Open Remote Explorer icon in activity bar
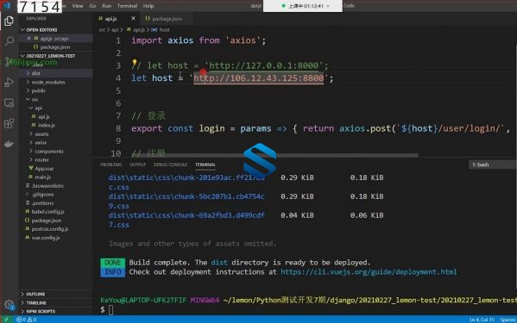 (x=9, y=103)
